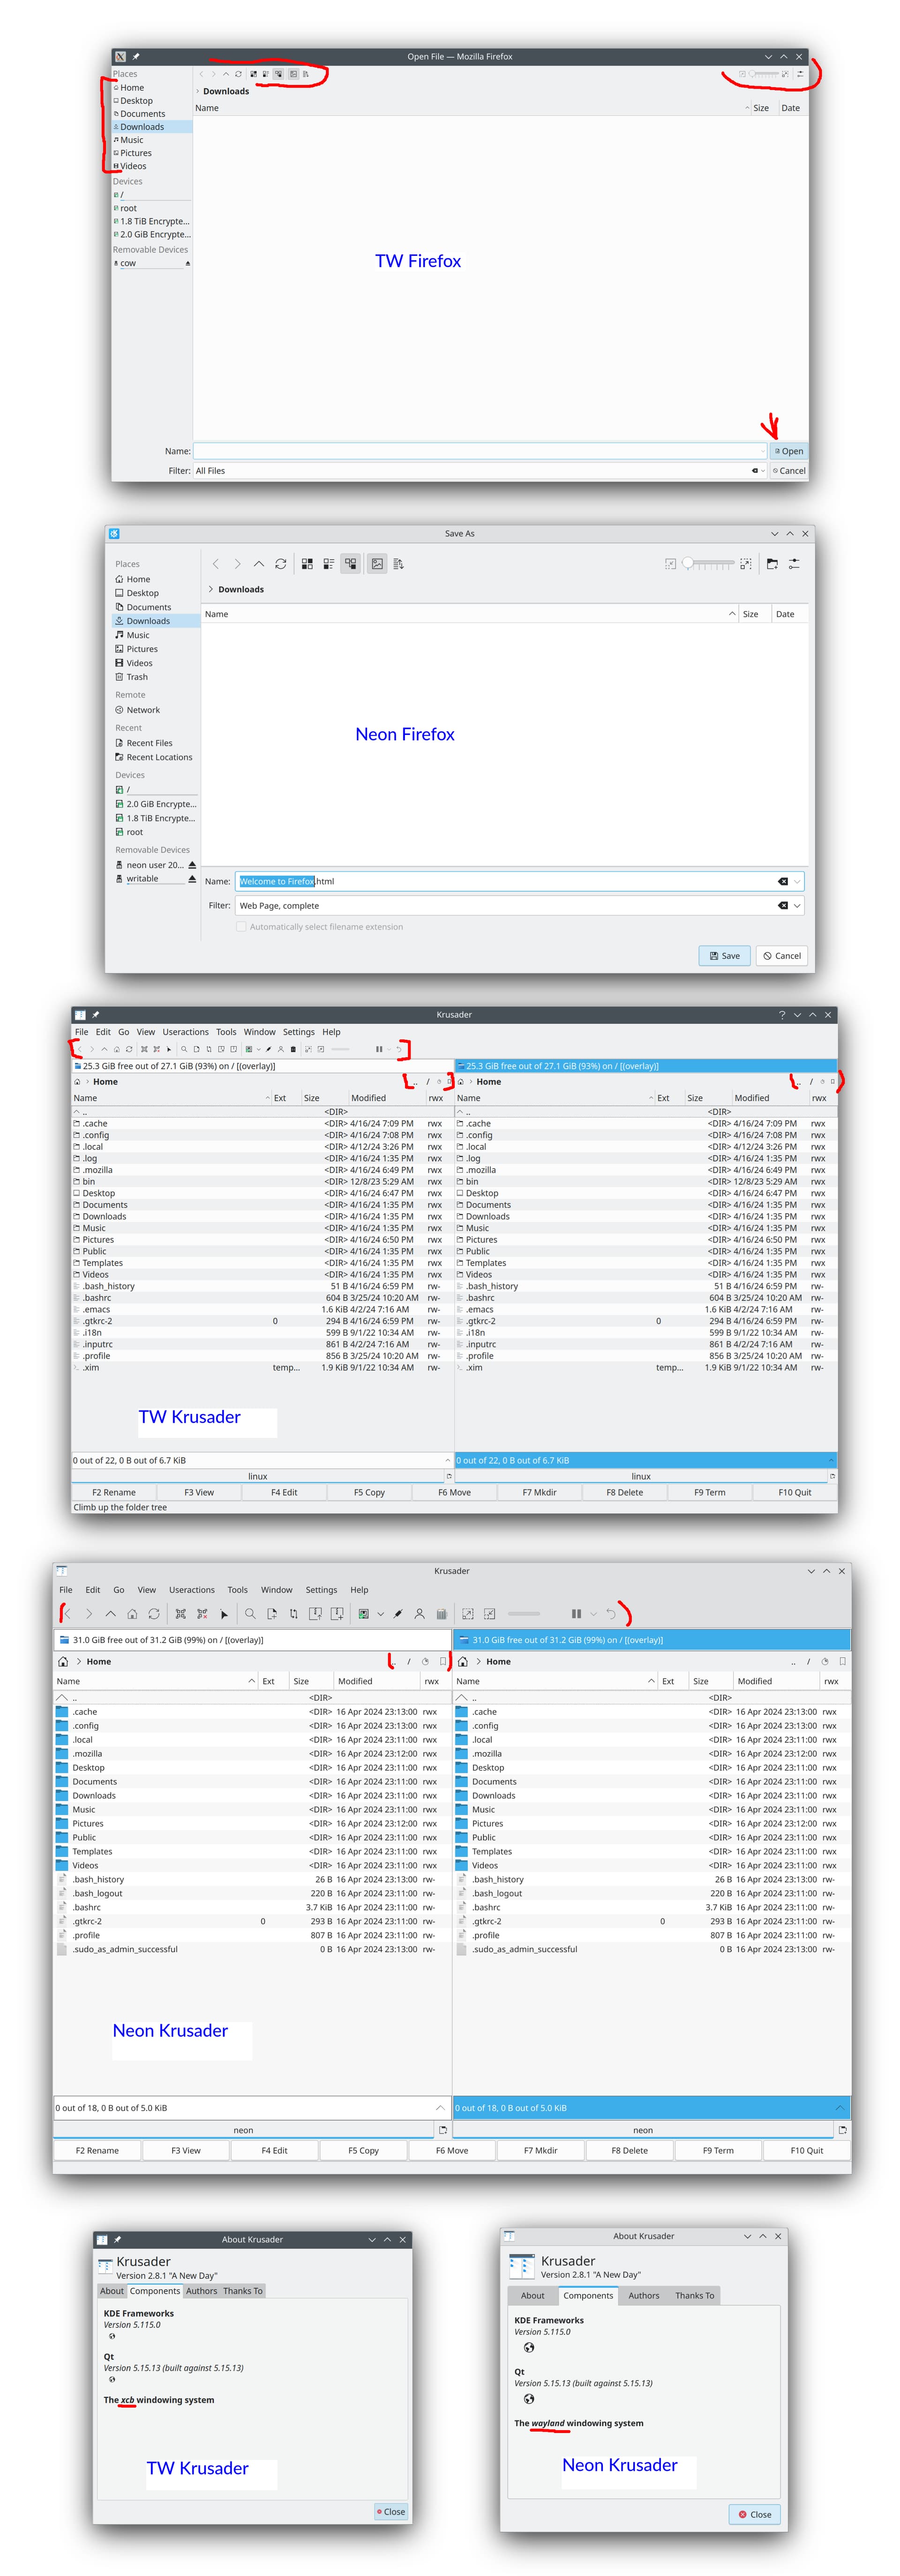Toggle the tree details view in Save As dialog
Viewport: 900px width, 2576px height.
351,564
